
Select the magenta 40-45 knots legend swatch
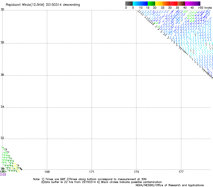(189, 3)
